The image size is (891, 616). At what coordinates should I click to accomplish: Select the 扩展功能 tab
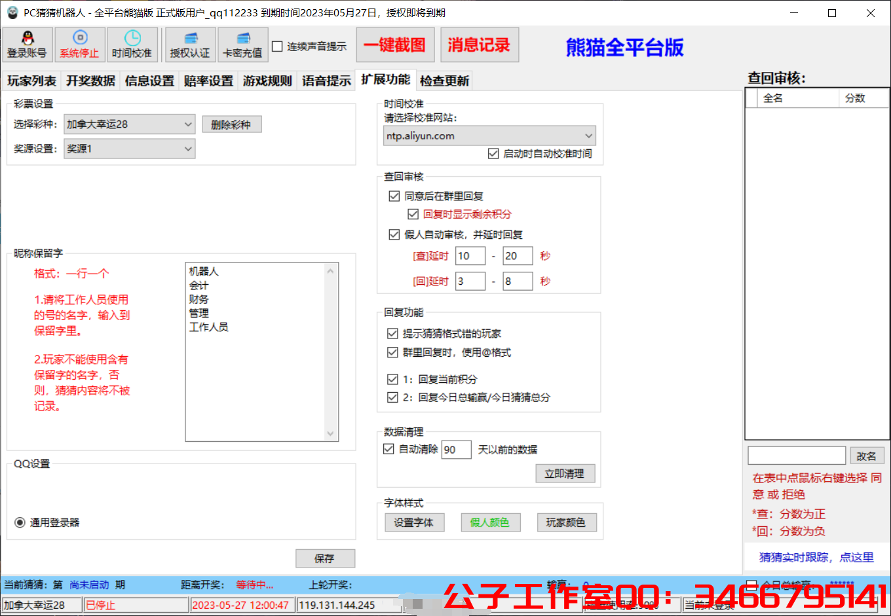(385, 79)
